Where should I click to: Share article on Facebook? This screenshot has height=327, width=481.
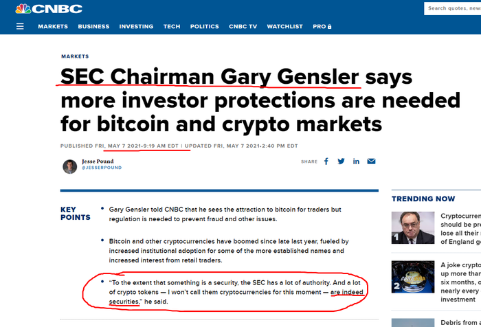(326, 161)
